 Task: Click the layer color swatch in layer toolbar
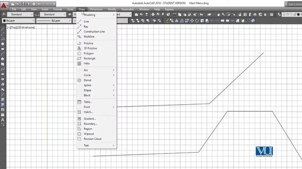click(x=298, y=15)
